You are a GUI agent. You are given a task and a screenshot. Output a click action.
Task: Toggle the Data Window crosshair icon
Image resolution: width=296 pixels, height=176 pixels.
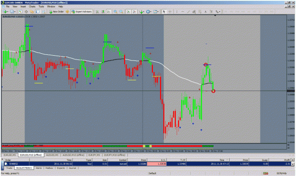[26, 12]
